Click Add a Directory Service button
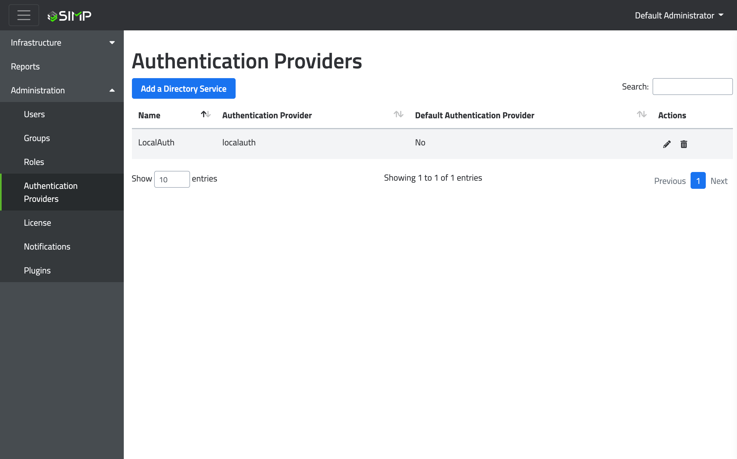The height and width of the screenshot is (459, 737). pos(184,88)
